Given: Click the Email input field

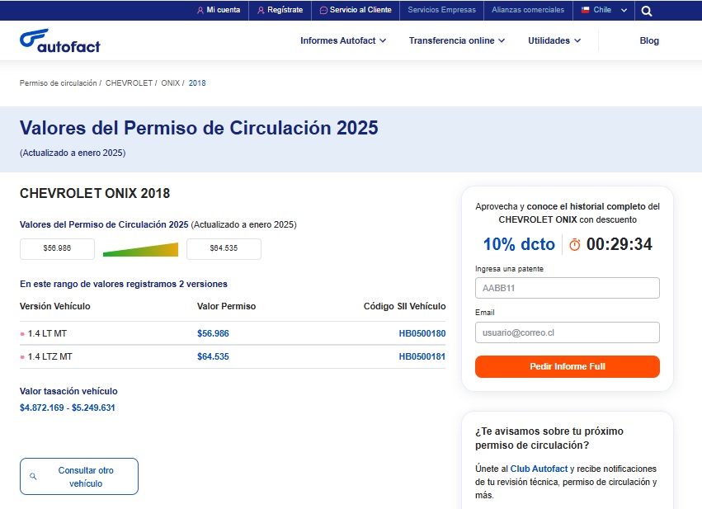Looking at the screenshot, I should pyautogui.click(x=567, y=332).
